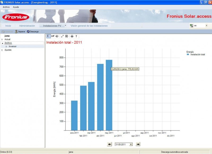Open the Instalaciones PV dropdown arrow
Viewport: 212px width, 154px height.
pos(65,25)
